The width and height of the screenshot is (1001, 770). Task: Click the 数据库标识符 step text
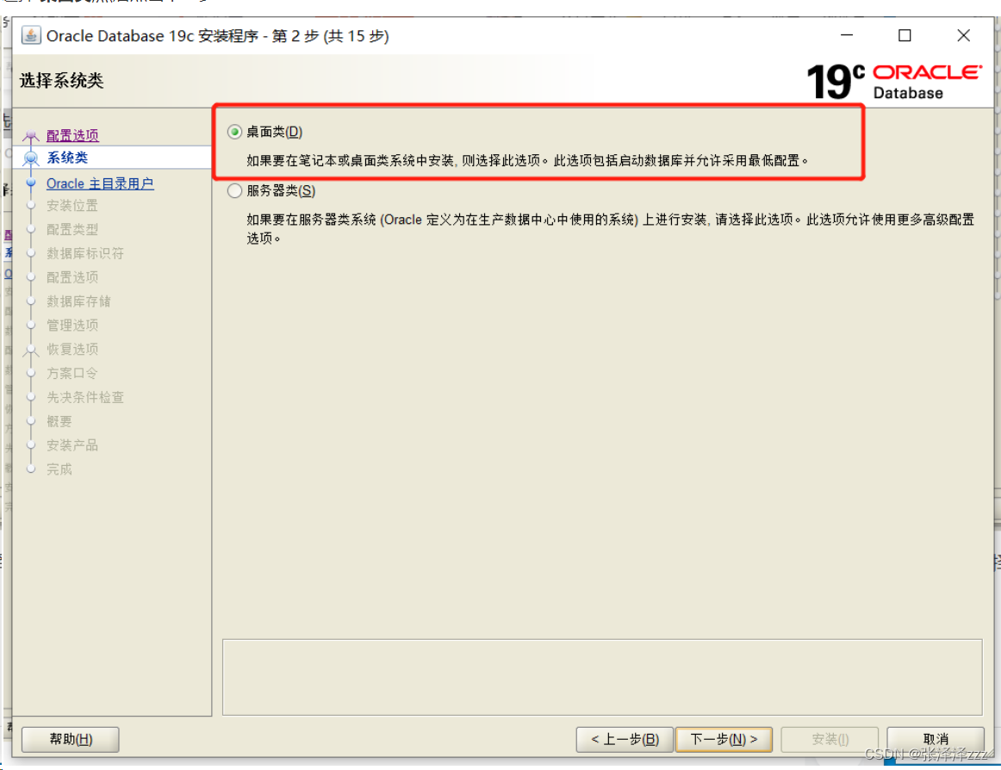pos(85,253)
